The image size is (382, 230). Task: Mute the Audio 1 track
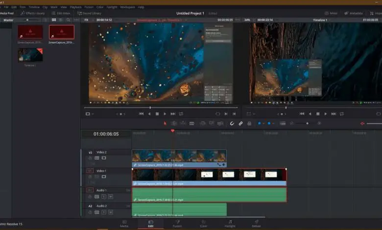111,196
